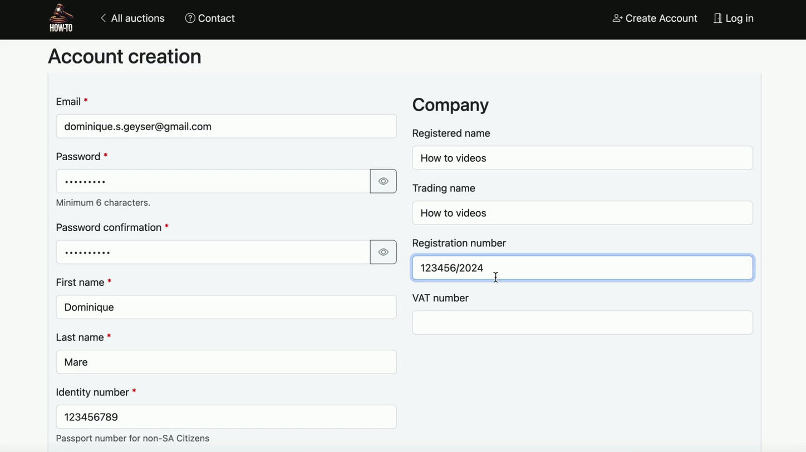This screenshot has width=806, height=452.
Task: Click the back chevron before All auctions
Action: (x=102, y=18)
